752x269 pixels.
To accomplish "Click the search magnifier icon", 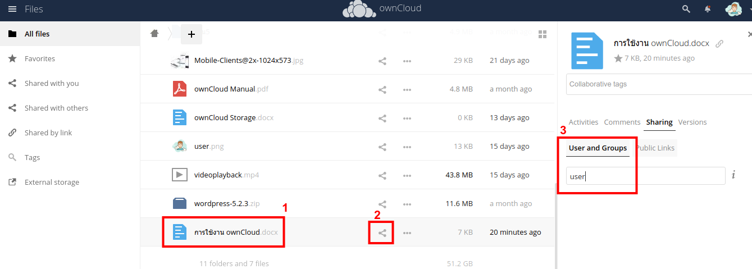I will coord(686,9).
